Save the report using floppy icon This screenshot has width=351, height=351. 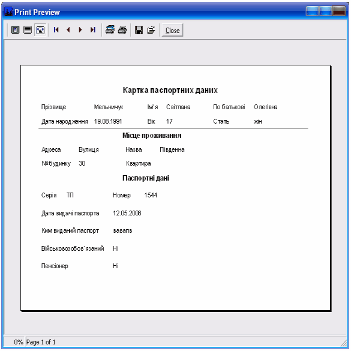pos(139,30)
